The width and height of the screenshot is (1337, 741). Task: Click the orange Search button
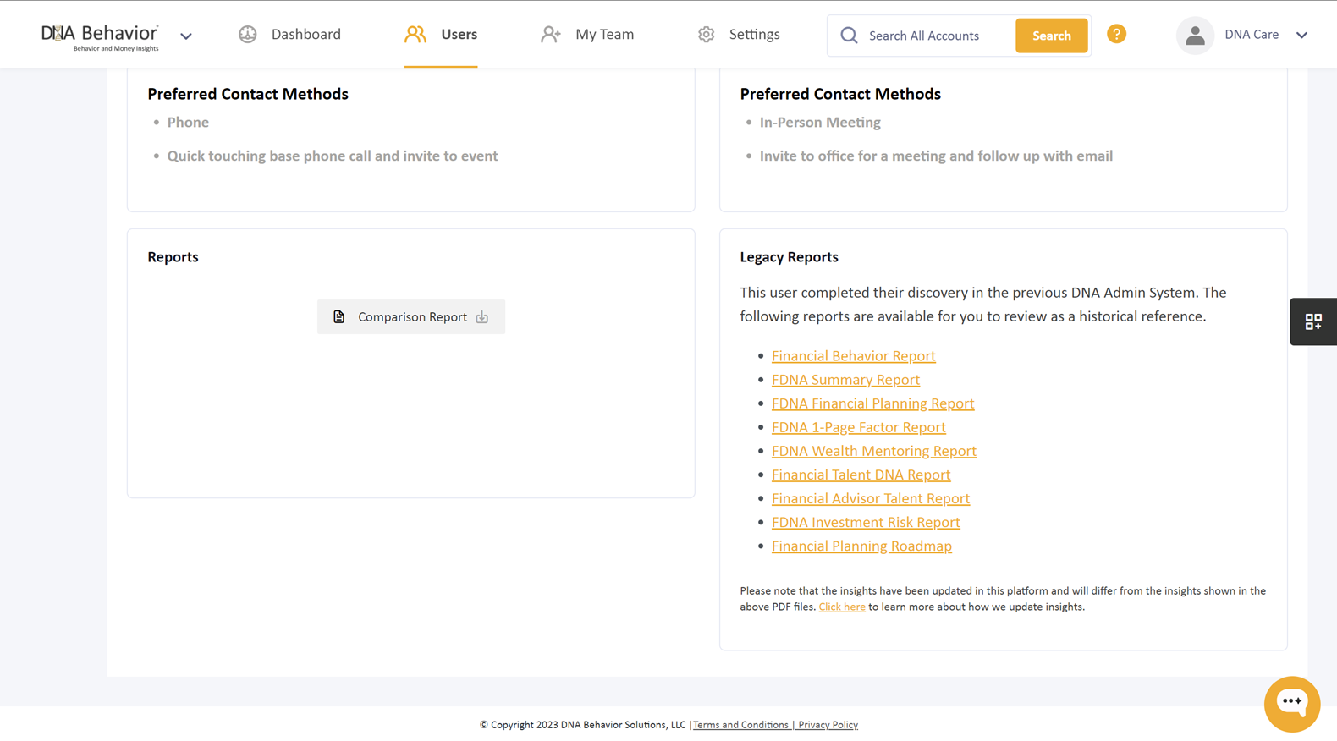[1052, 36]
